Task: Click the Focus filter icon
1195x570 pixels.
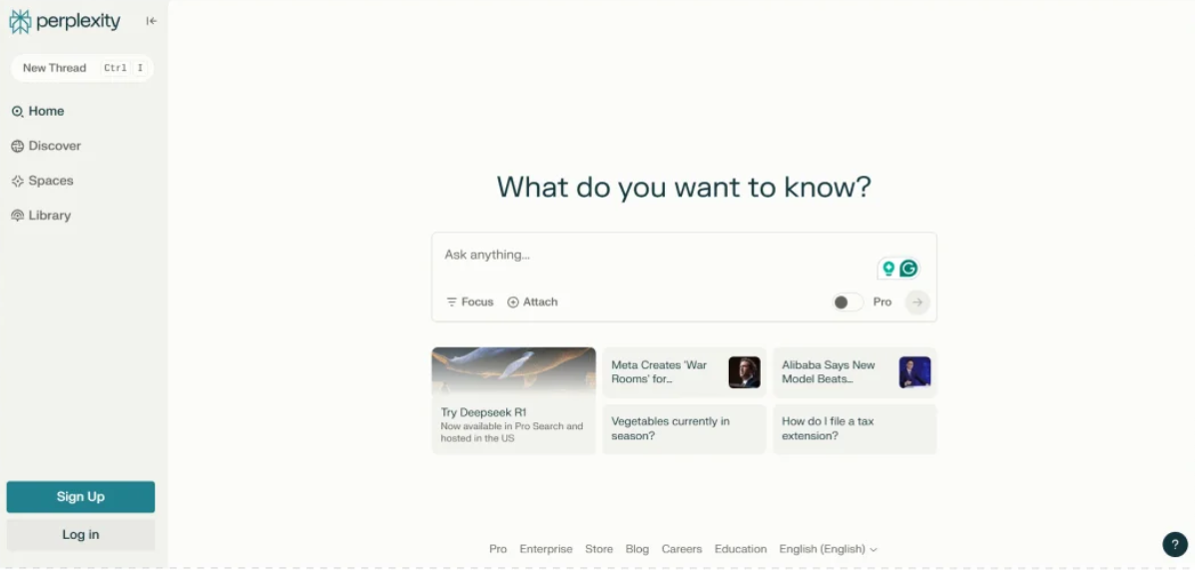Action: [451, 302]
